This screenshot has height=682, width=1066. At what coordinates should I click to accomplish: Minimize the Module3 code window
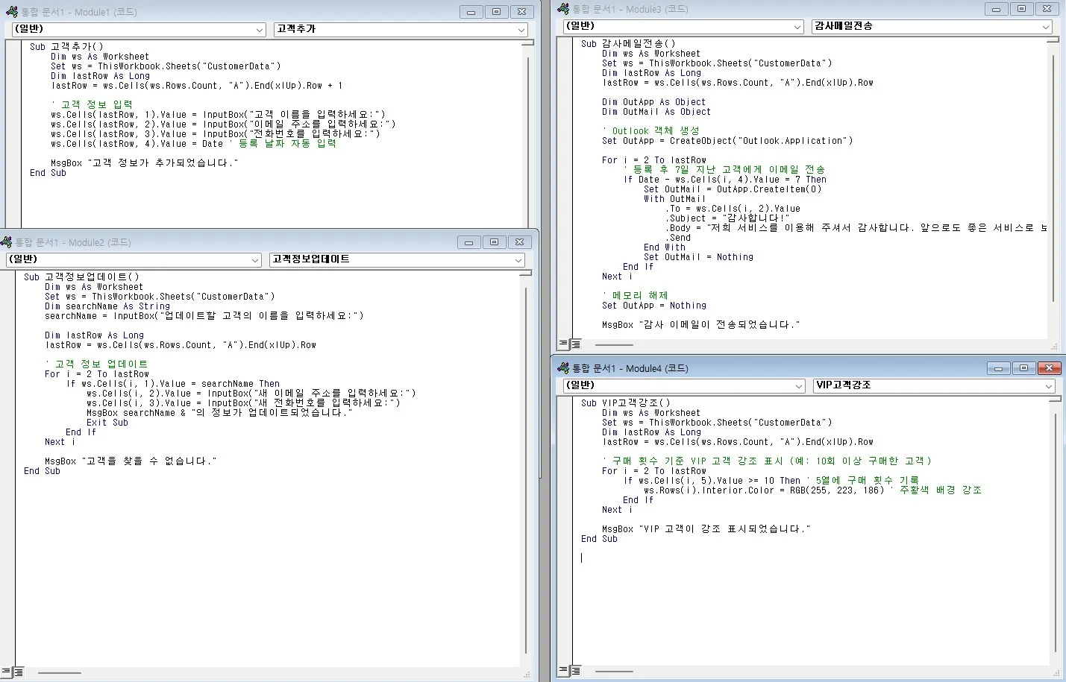(x=996, y=9)
